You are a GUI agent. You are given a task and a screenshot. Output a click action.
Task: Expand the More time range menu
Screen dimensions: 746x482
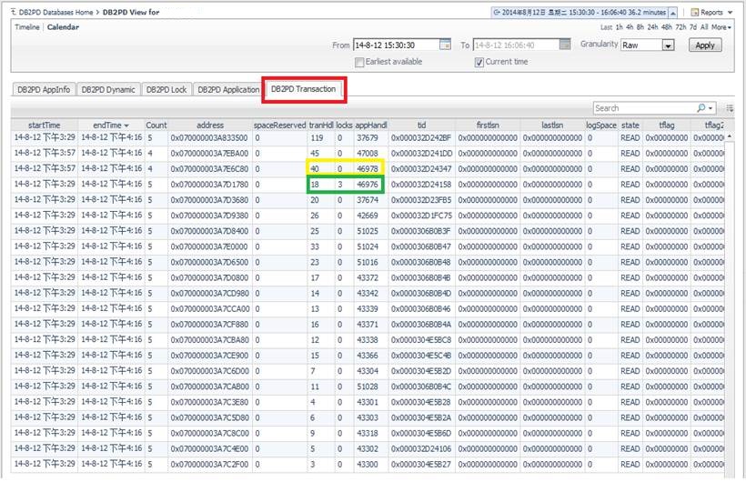click(721, 27)
